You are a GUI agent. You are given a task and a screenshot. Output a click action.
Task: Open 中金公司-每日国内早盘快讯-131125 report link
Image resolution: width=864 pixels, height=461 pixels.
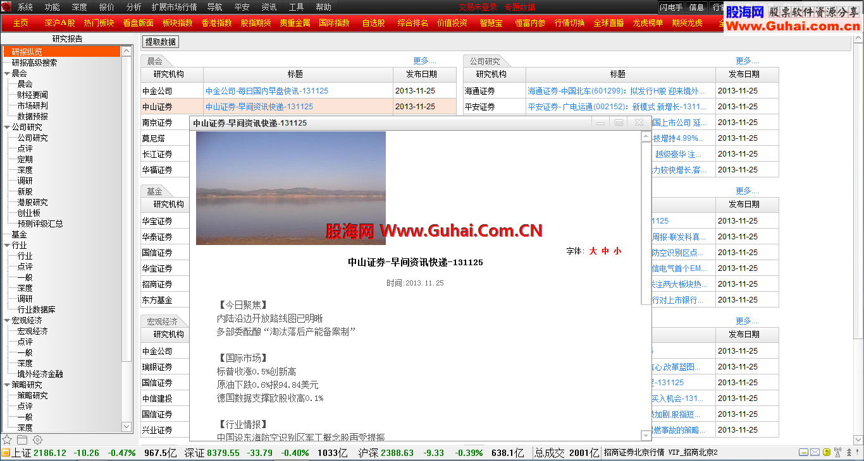click(267, 91)
